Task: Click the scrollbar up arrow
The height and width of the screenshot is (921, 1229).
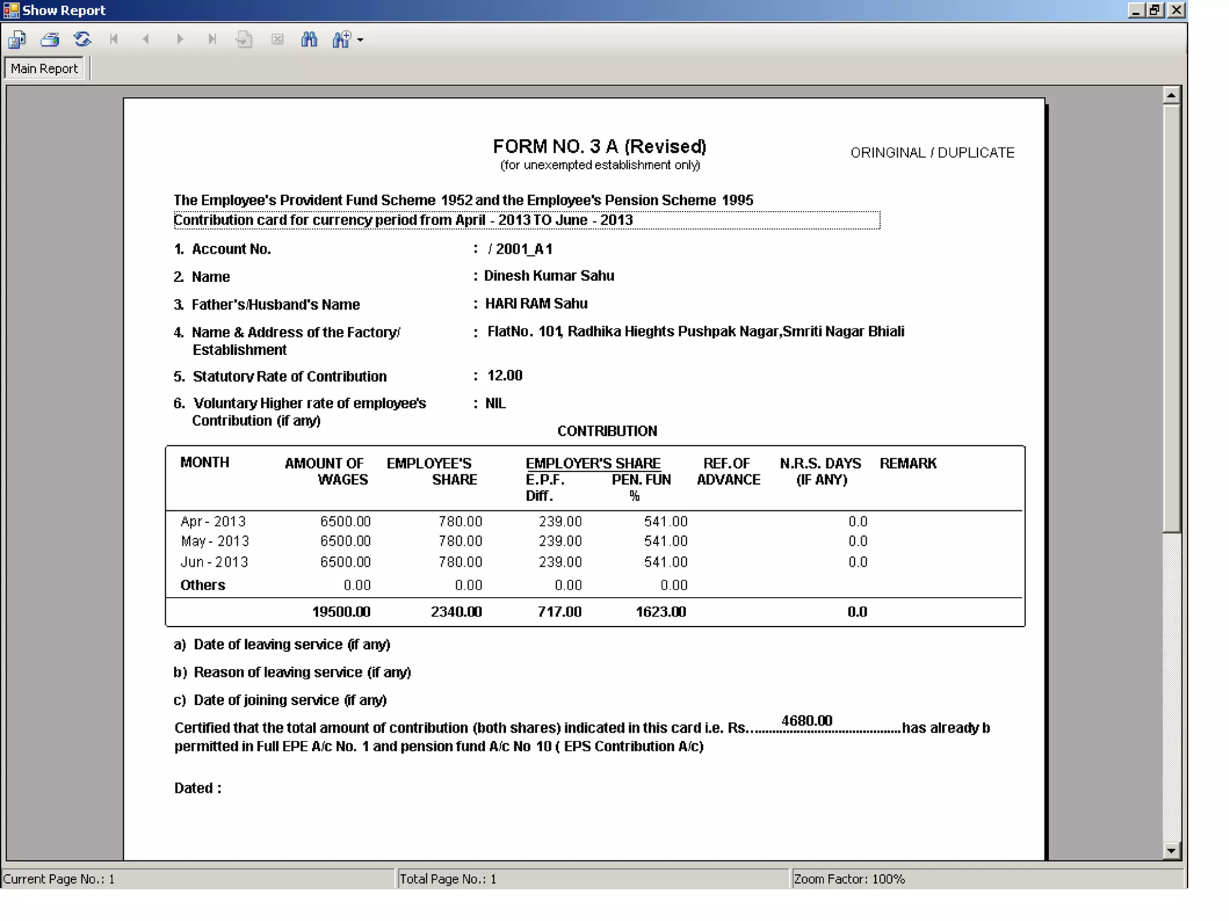Action: pos(1171,95)
